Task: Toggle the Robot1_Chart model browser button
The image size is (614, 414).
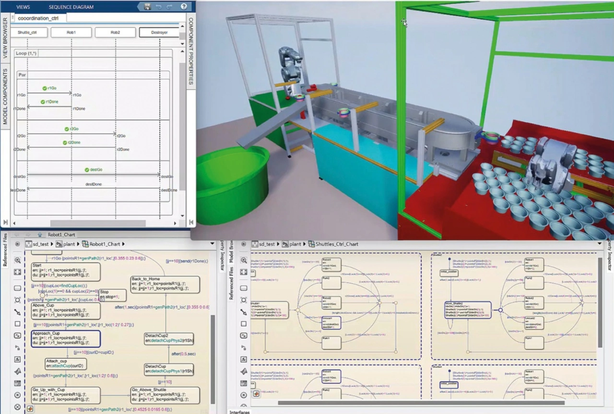Action: click(x=17, y=244)
